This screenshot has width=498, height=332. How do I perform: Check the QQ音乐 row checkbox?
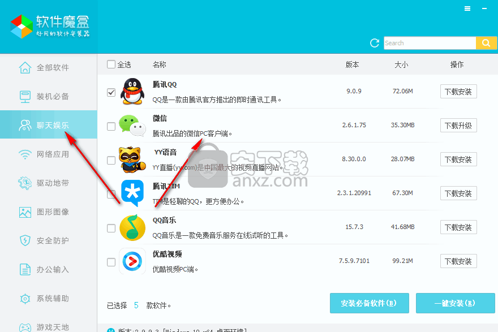111,228
